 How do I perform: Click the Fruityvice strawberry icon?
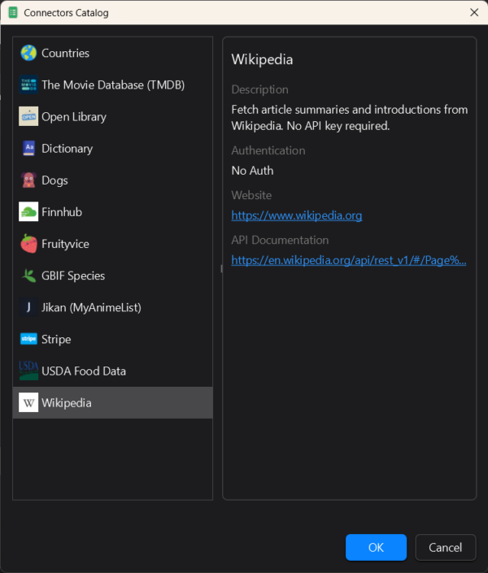click(x=28, y=243)
